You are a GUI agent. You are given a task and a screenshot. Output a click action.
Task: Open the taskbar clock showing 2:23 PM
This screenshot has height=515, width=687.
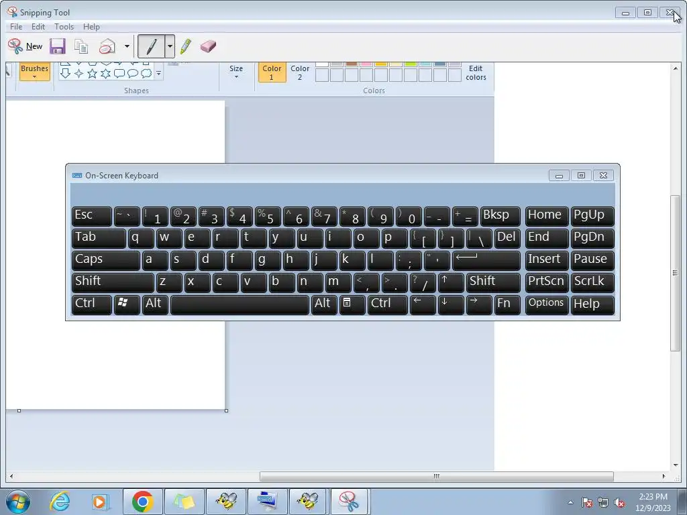(x=653, y=502)
